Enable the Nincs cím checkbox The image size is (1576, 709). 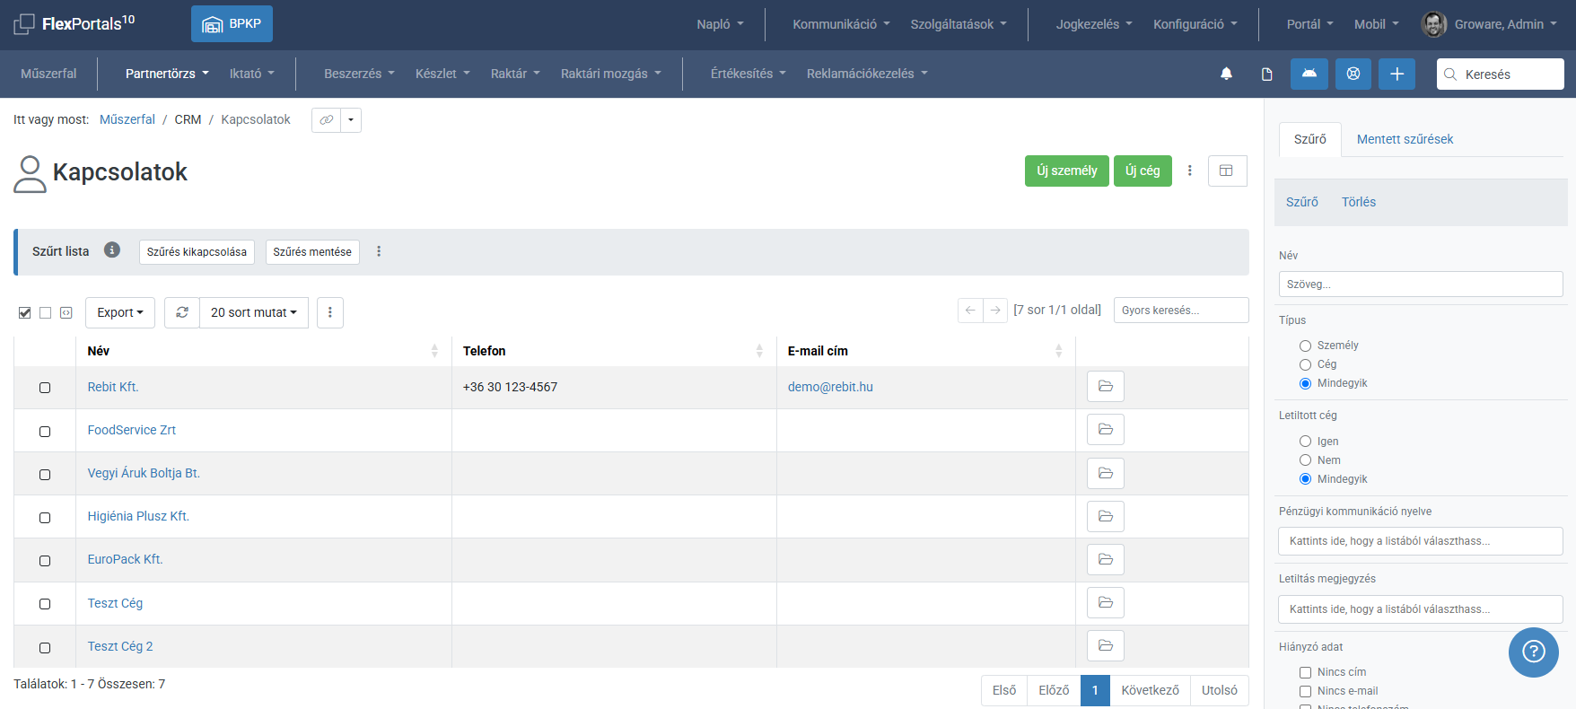[x=1306, y=672]
